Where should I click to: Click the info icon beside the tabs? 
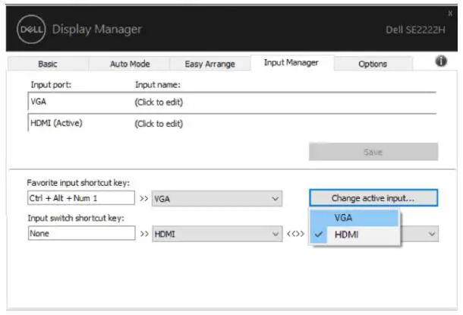point(441,61)
